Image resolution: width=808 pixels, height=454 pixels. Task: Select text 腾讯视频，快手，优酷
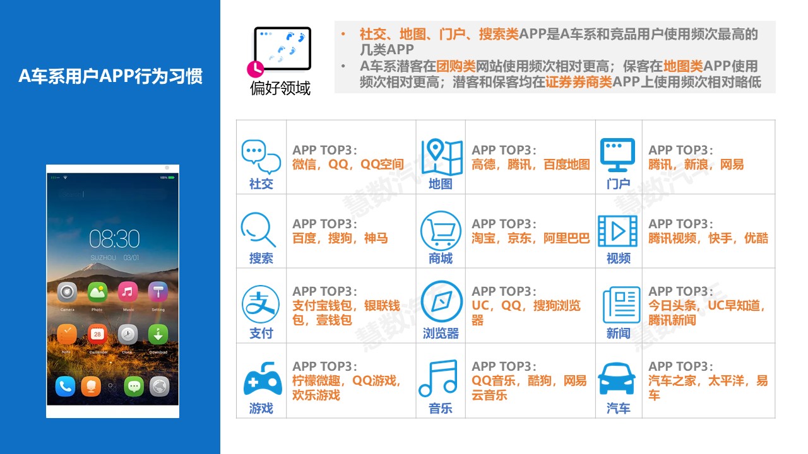708,238
